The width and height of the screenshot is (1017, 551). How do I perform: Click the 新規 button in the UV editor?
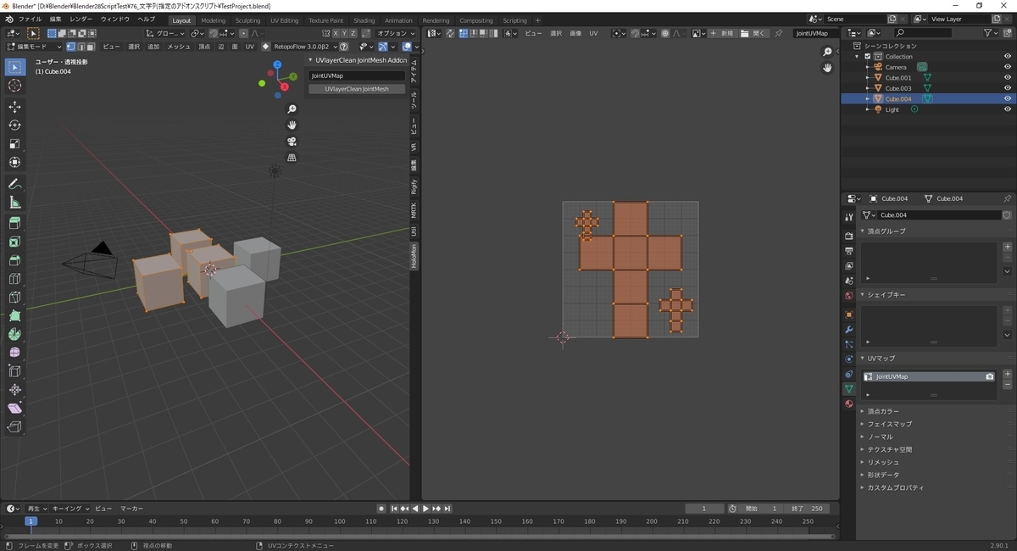[723, 33]
